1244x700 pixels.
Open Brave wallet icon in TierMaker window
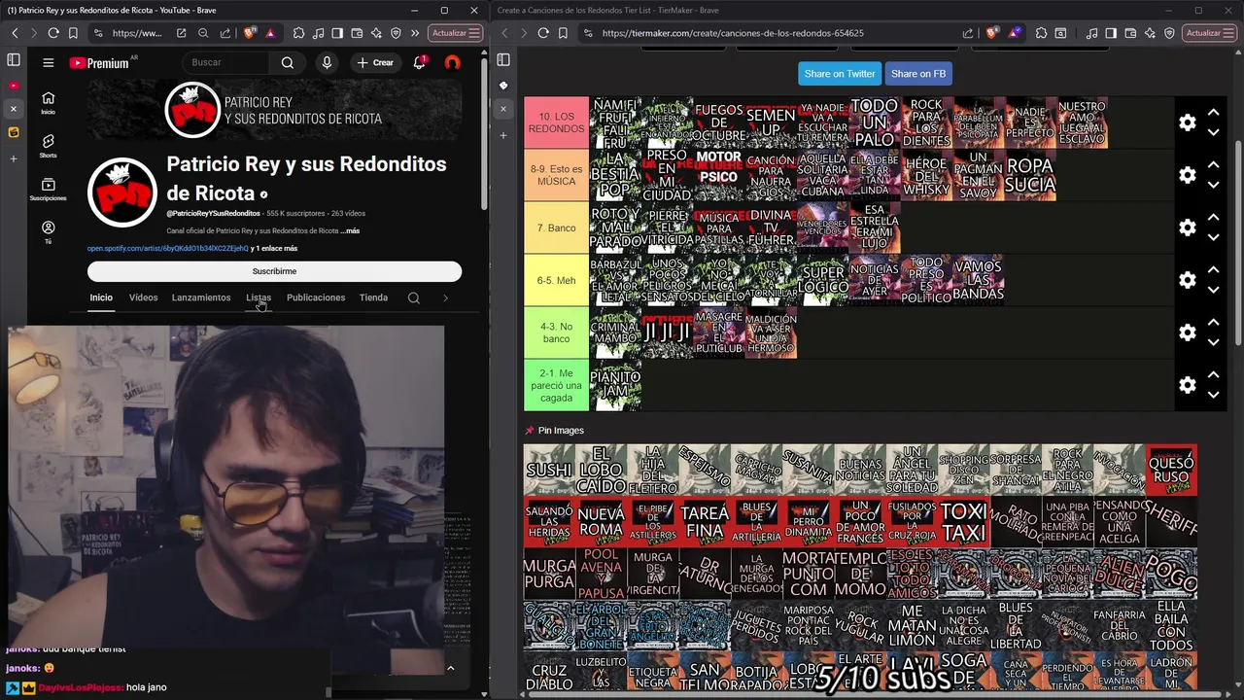(1130, 33)
